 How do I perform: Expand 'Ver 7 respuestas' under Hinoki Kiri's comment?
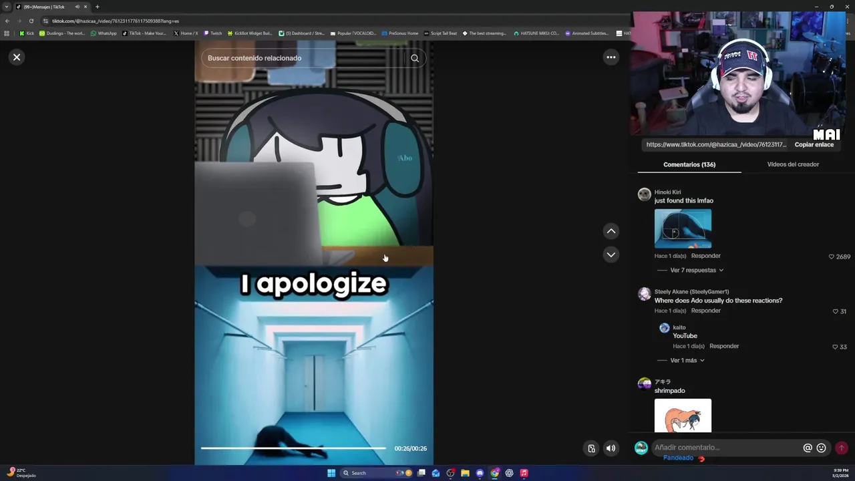coord(697,270)
